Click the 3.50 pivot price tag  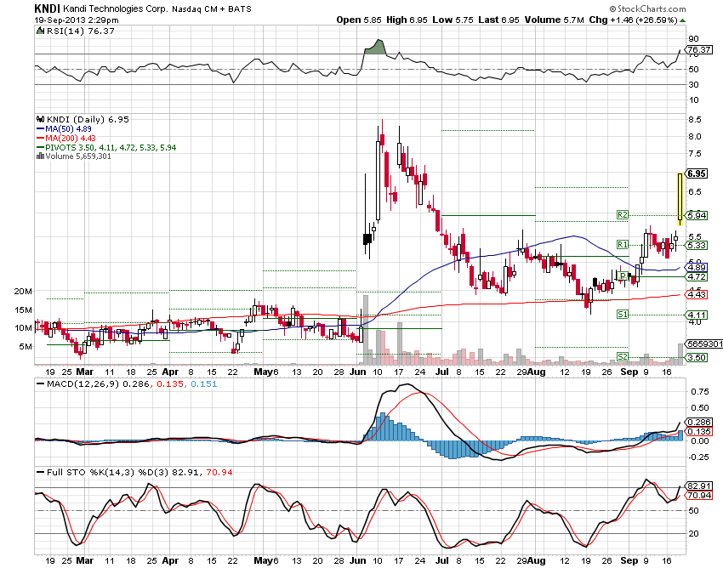697,357
